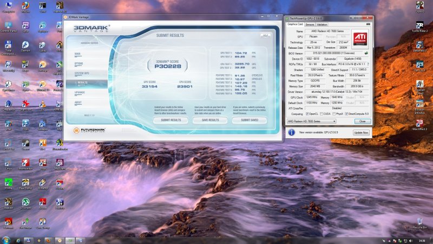Click the CPU score 23901 value
The image size is (433, 244).
point(185,87)
